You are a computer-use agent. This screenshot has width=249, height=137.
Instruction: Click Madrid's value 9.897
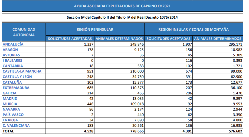[x=238, y=98]
